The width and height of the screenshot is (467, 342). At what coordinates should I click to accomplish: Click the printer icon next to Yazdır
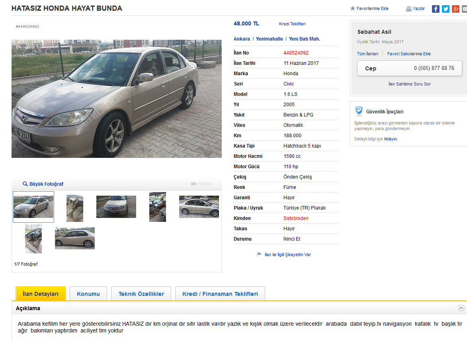(x=409, y=9)
